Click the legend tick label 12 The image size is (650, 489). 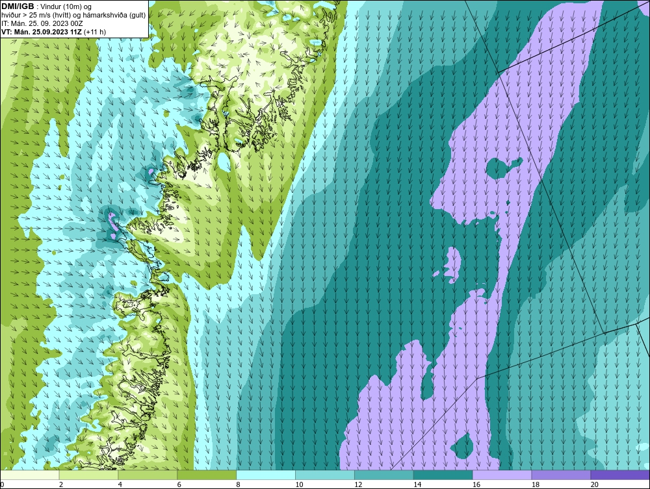[x=358, y=484]
